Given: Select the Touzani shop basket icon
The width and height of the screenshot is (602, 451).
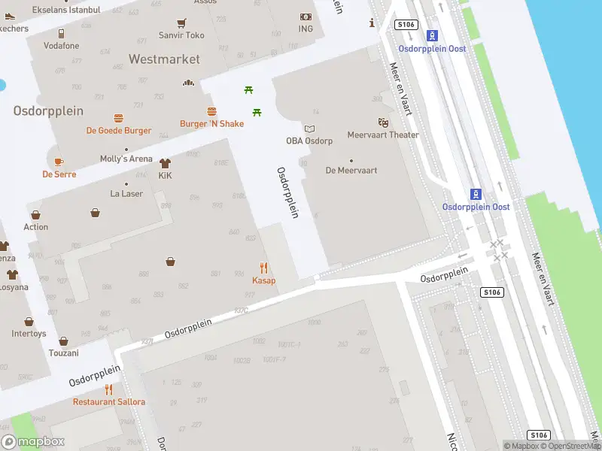Looking at the screenshot, I should click(x=64, y=341).
